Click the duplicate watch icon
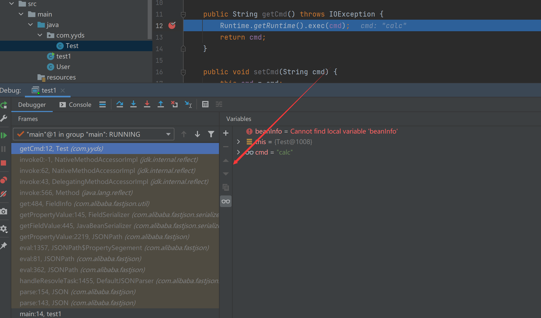 click(226, 187)
